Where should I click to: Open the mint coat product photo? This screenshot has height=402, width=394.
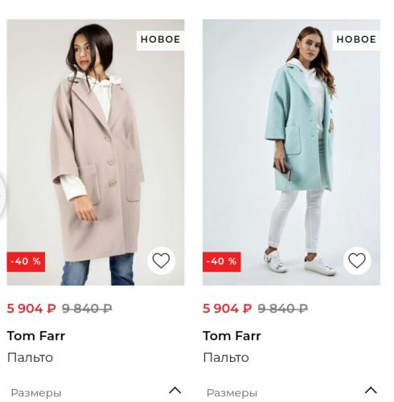[x=291, y=152]
